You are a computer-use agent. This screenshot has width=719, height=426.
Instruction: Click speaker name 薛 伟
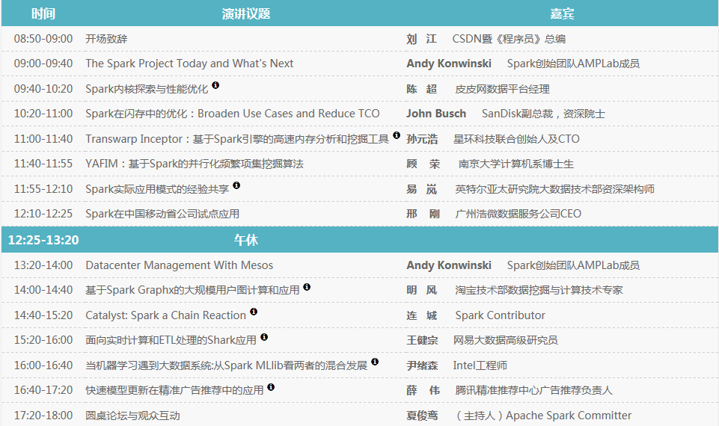coord(423,390)
